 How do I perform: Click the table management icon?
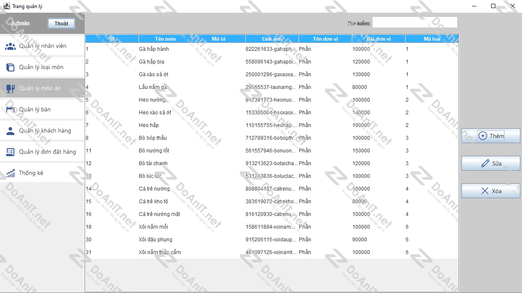(10, 110)
